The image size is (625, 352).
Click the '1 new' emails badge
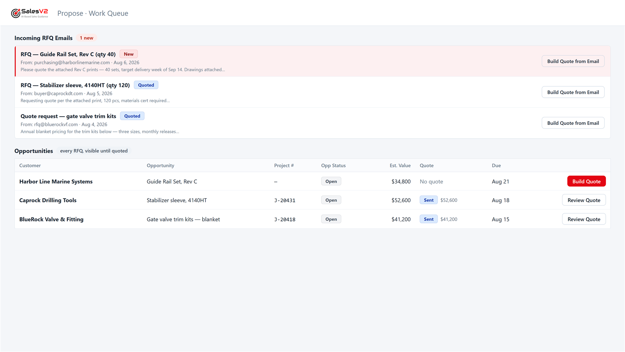click(x=86, y=38)
